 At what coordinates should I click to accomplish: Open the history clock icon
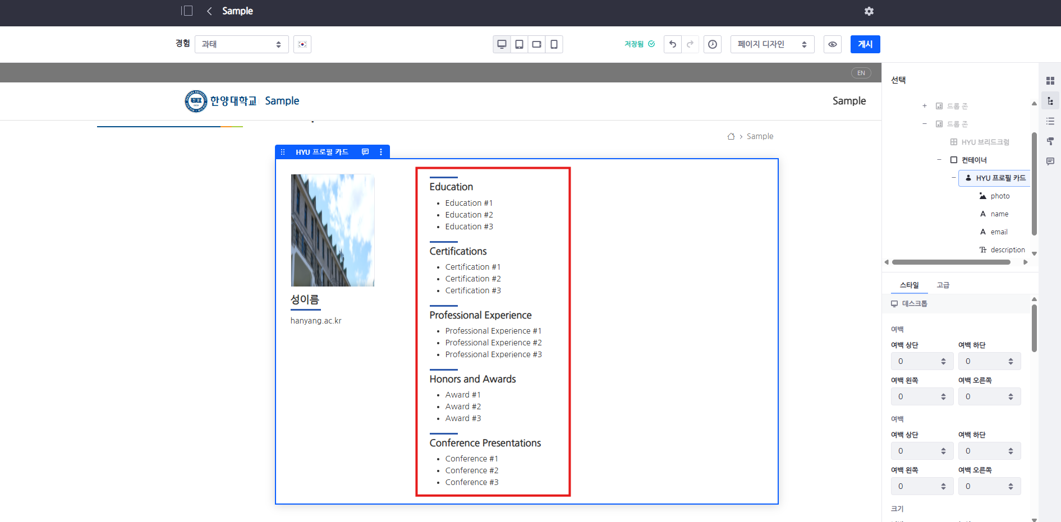point(713,44)
